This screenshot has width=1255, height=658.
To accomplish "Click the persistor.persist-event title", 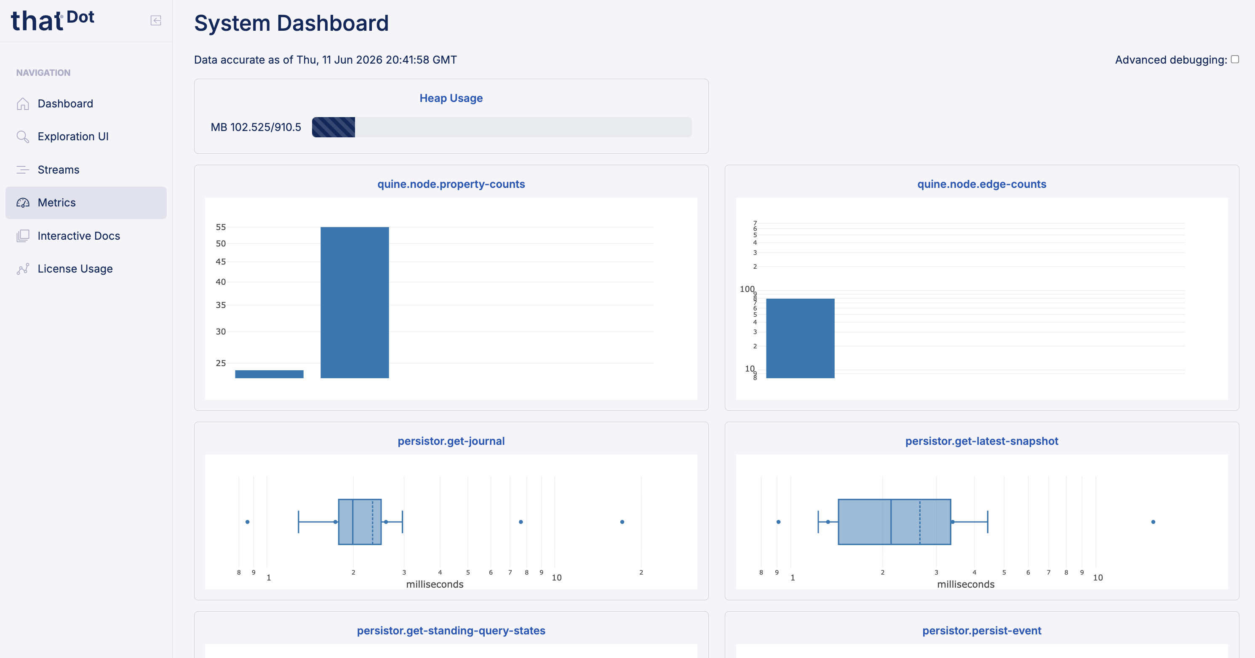I will coord(982,631).
